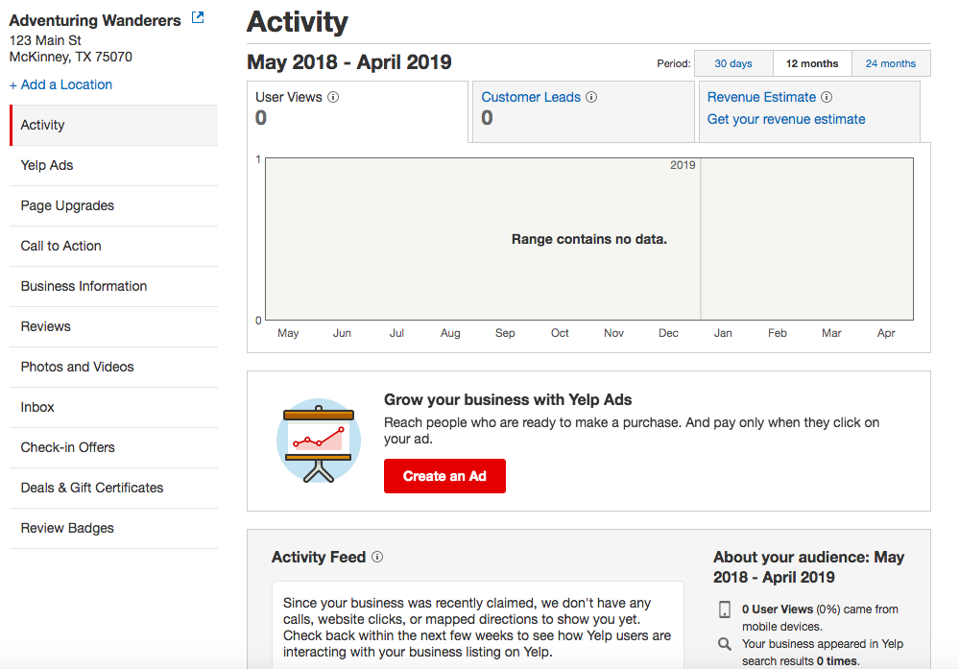Open business page via external link icon
Image resolution: width=959 pixels, height=669 pixels.
198,16
